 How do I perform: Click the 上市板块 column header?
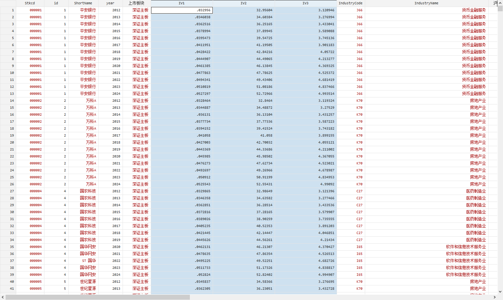tap(137, 3)
